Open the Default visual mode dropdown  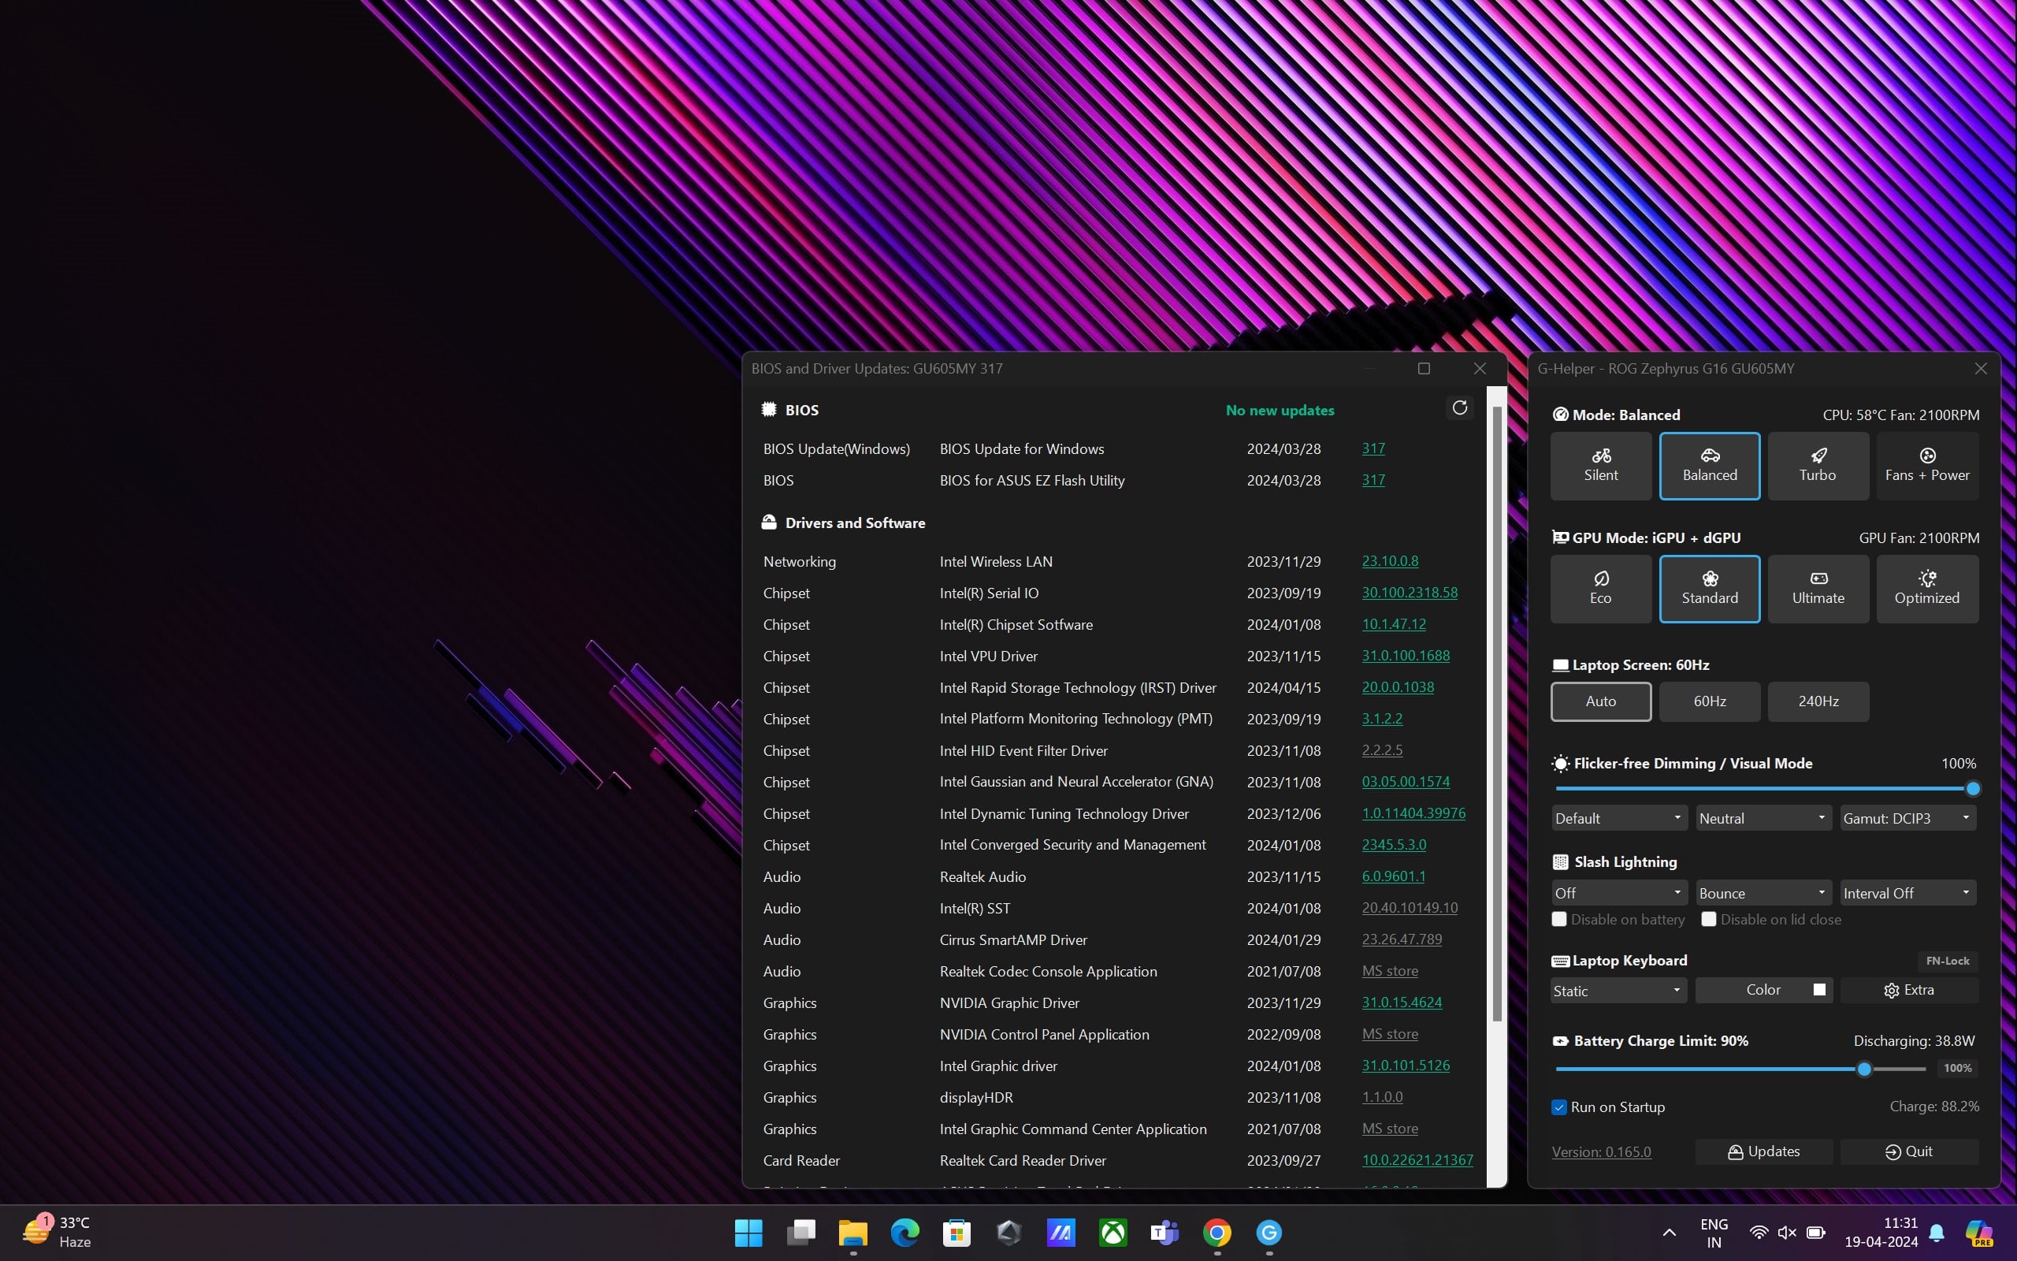1618,818
